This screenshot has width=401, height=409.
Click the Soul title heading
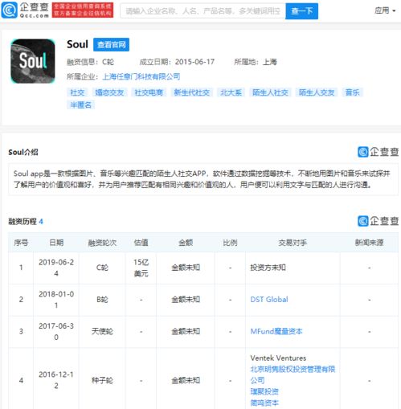[x=77, y=44]
